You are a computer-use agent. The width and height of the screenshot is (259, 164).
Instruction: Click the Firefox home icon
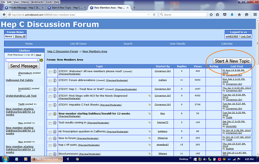point(239,15)
